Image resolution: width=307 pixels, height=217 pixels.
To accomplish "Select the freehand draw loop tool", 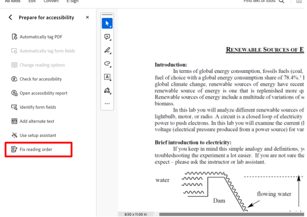I will [x=107, y=63].
